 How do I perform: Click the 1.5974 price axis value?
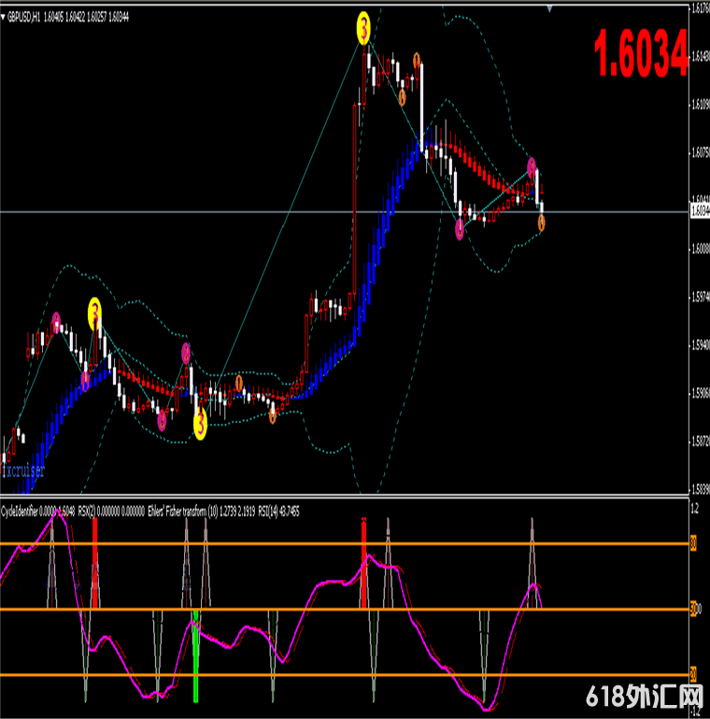[x=701, y=298]
